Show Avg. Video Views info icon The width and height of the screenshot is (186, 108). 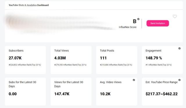[134, 80]
